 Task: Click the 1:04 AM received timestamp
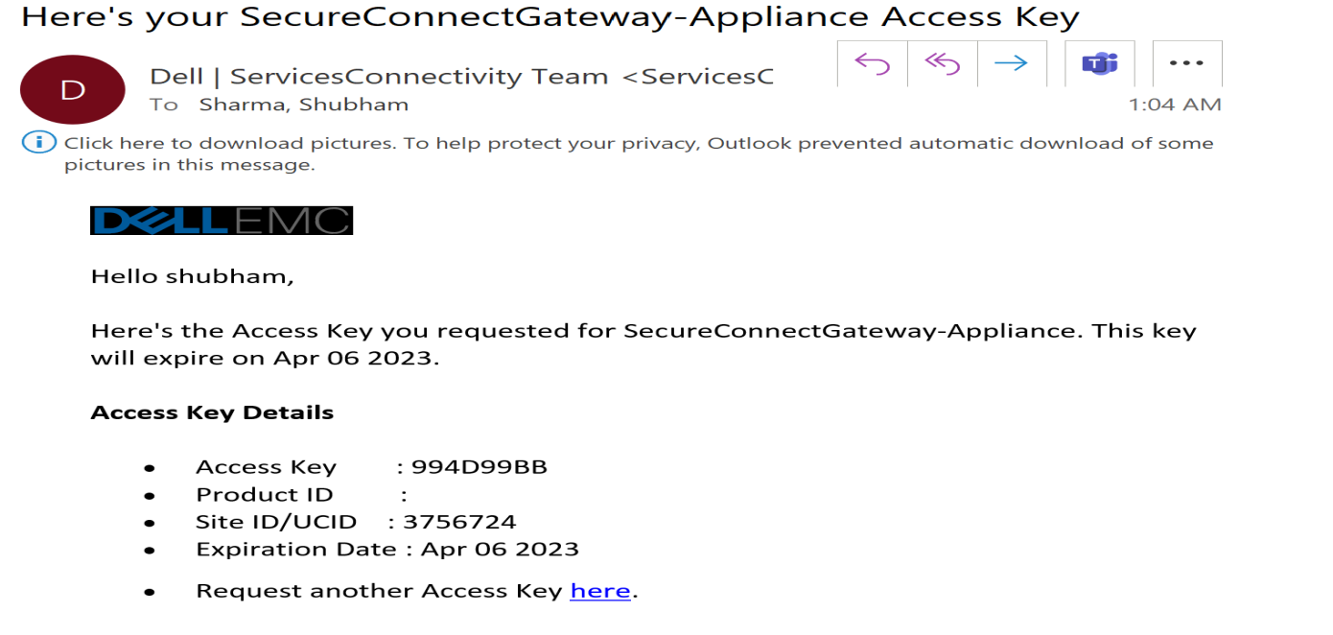(1175, 105)
